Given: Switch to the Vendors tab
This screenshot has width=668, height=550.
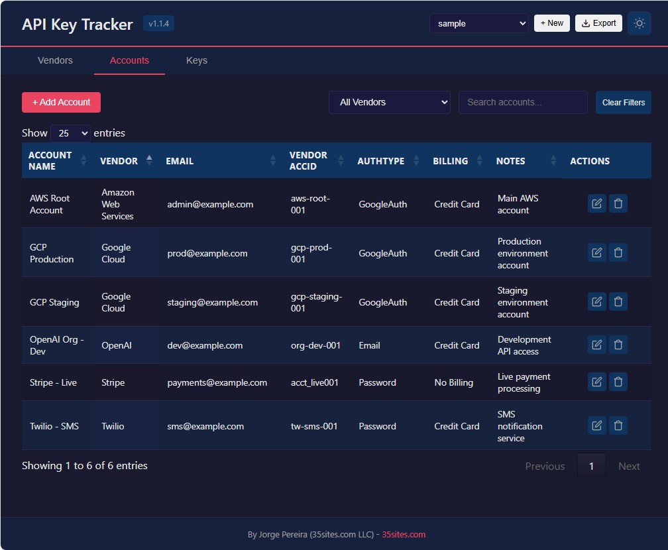Looking at the screenshot, I should [x=55, y=60].
